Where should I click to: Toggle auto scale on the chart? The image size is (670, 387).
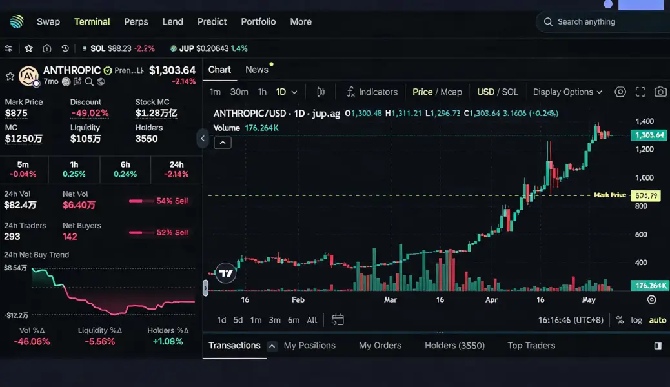[x=658, y=320]
